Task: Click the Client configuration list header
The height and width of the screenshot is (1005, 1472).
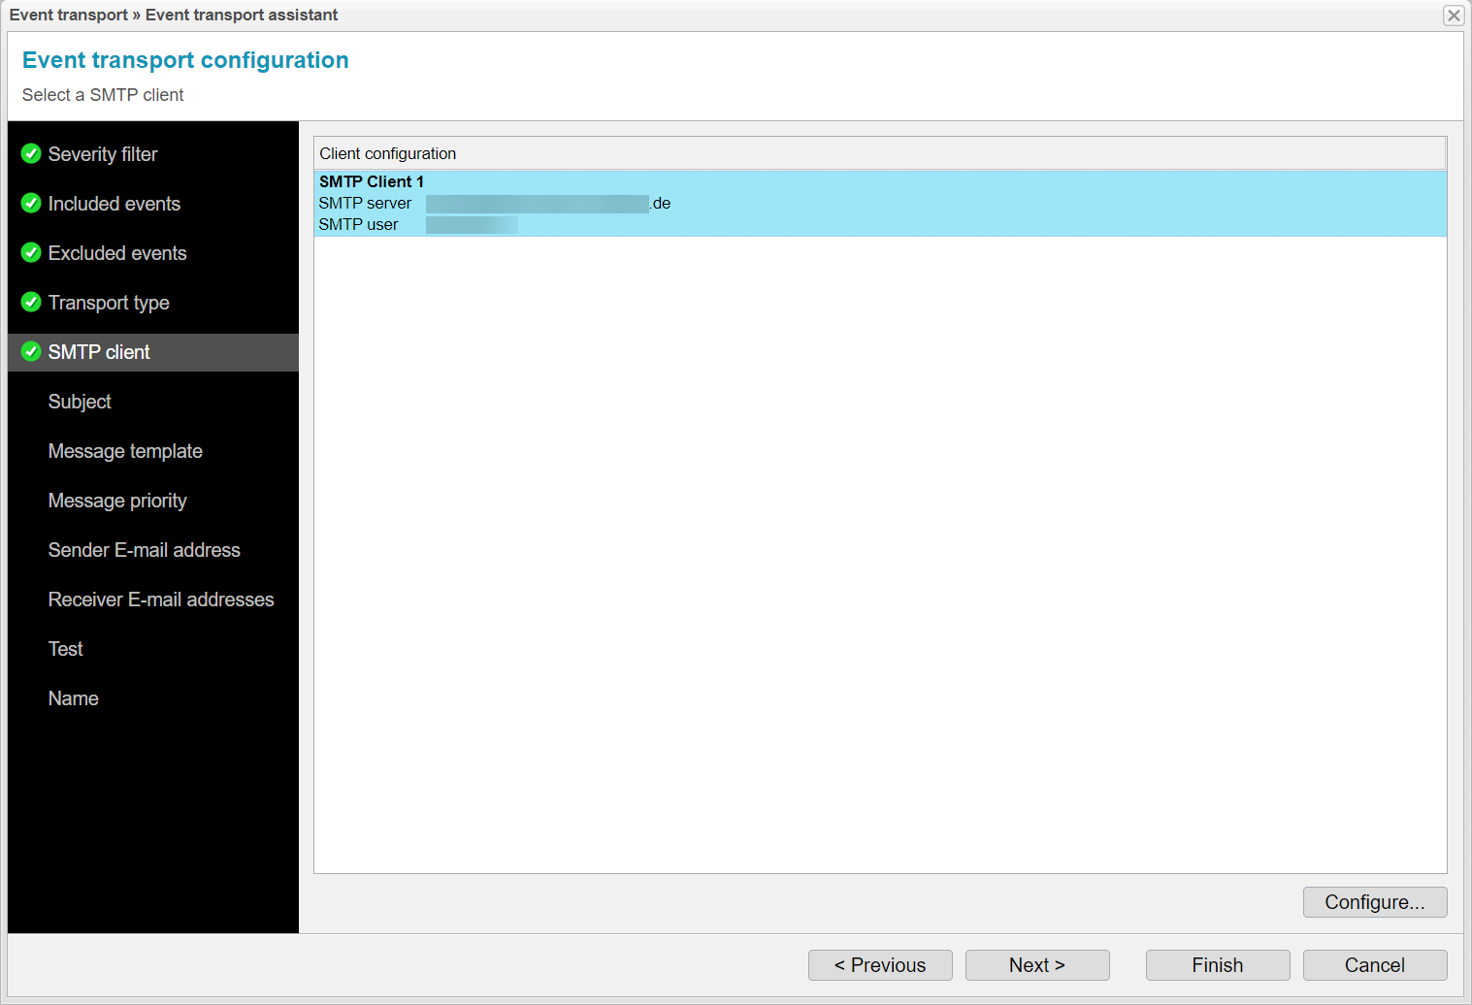Action: (388, 153)
